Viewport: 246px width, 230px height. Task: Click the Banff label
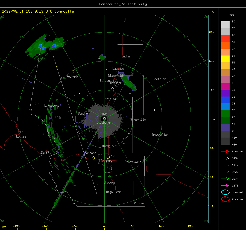click(x=45, y=152)
